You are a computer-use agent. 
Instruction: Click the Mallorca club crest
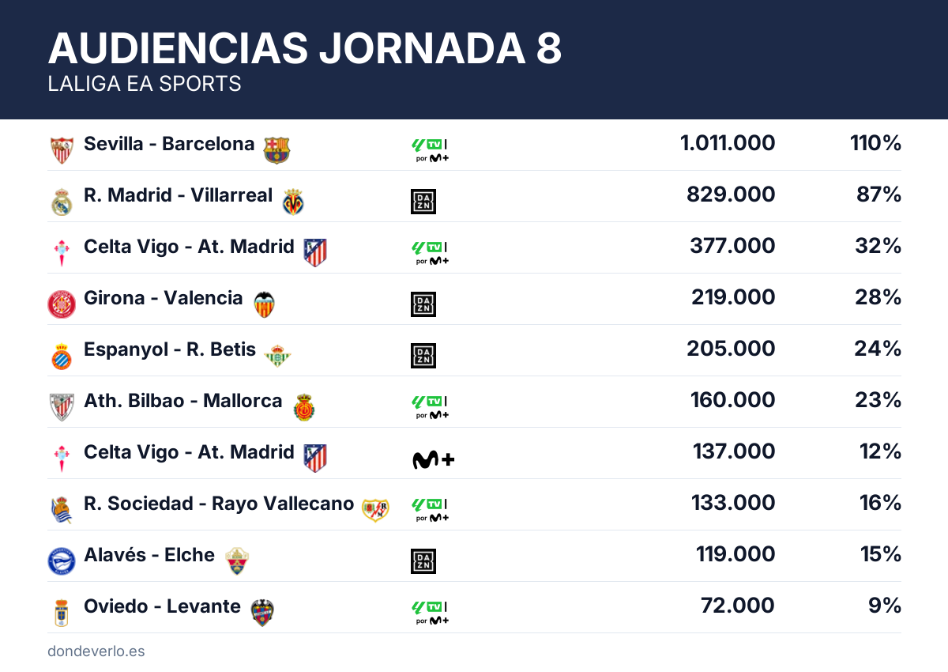304,406
